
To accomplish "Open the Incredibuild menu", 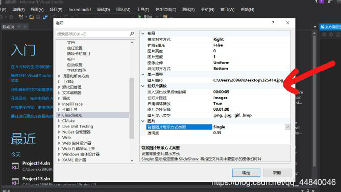I will 80,10.
